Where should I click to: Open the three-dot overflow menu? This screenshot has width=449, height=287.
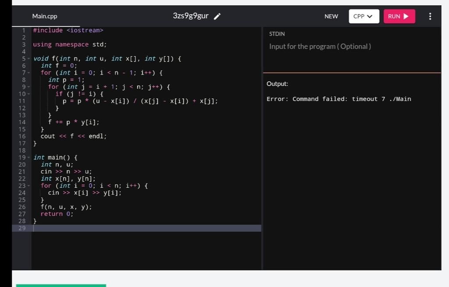(x=430, y=16)
